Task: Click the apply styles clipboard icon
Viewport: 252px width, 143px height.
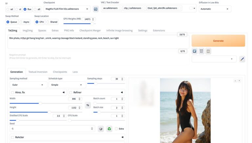Action: (x=208, y=51)
